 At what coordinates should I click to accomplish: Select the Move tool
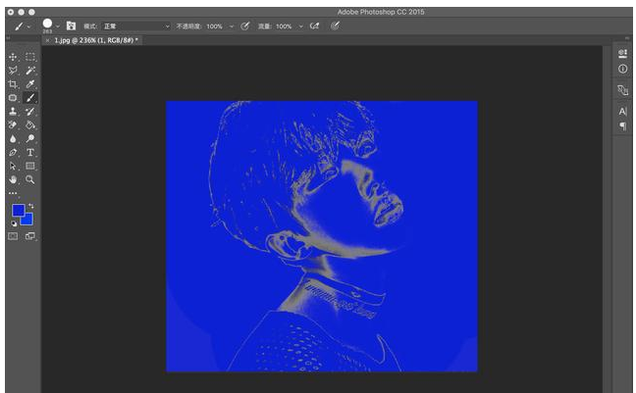click(x=13, y=57)
